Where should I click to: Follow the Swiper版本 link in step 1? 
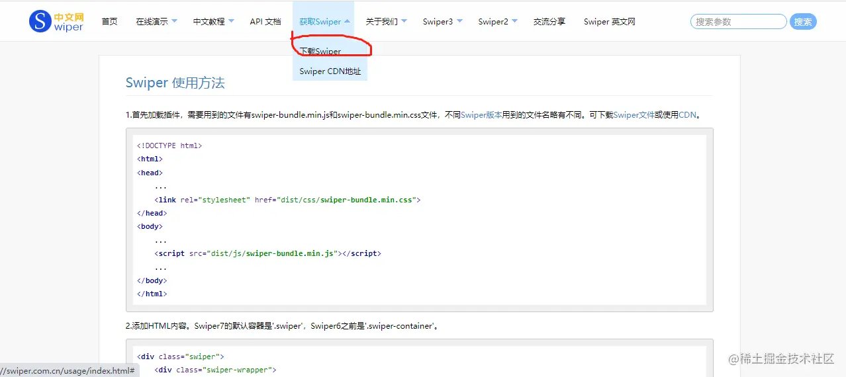click(481, 114)
